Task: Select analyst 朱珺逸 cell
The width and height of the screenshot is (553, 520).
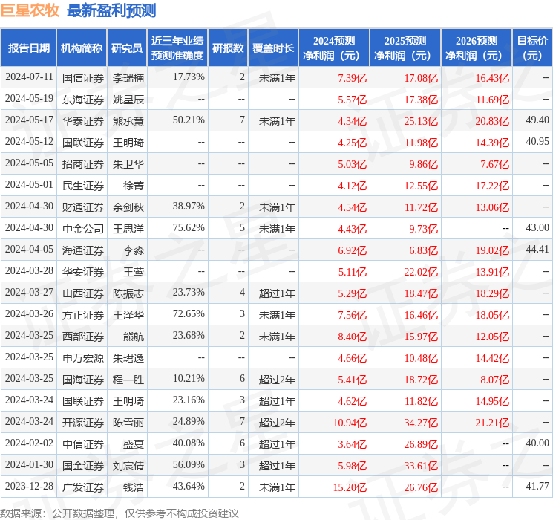Action: [x=128, y=357]
